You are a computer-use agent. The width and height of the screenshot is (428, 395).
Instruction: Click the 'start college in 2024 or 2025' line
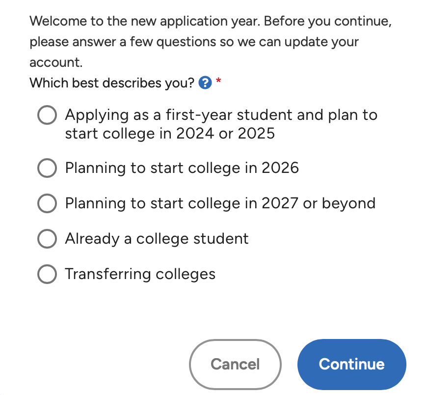pos(170,134)
